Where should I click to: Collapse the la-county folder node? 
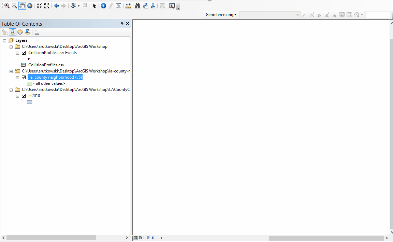11,71
